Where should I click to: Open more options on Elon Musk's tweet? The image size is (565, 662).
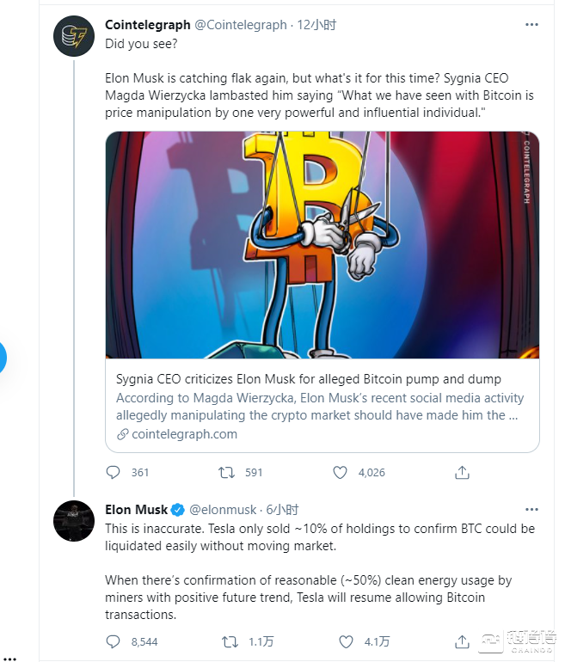coord(531,509)
